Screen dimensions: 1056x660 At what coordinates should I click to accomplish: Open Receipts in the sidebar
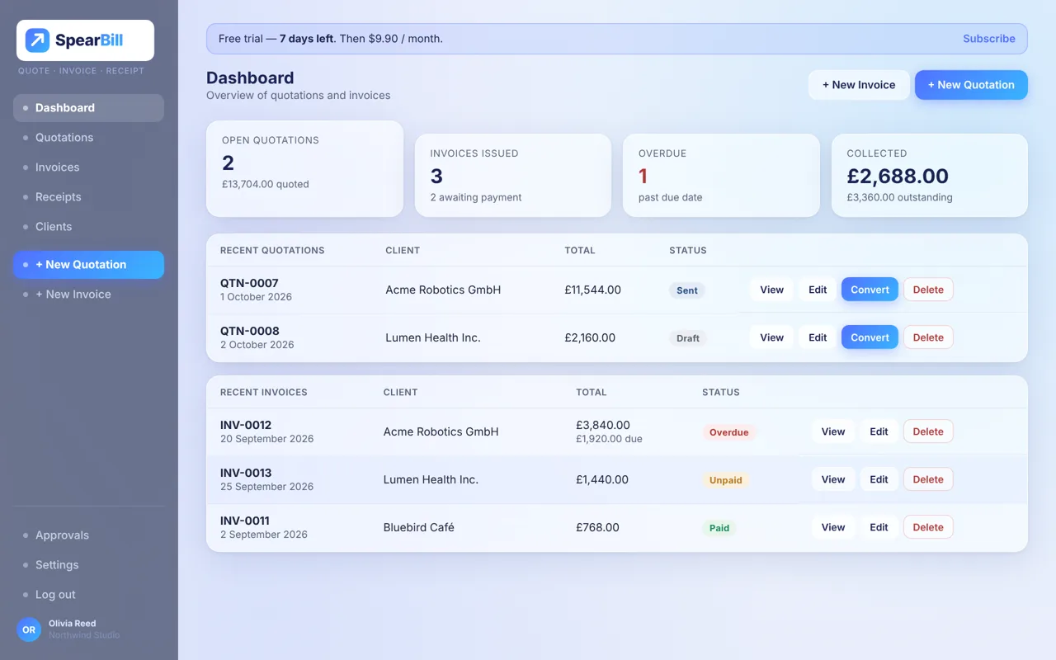pos(88,197)
